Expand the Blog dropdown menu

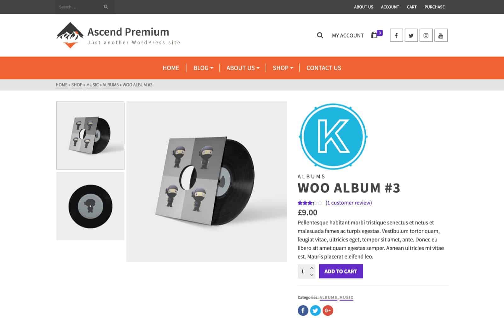[x=203, y=68]
